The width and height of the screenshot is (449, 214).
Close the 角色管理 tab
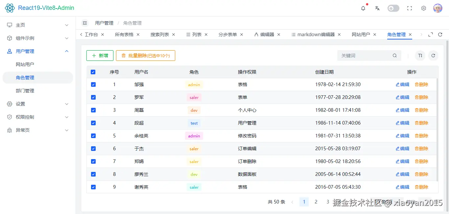410,35
